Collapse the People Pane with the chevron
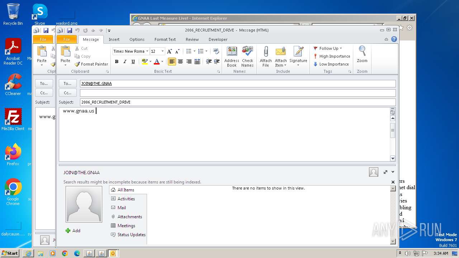Viewport: 459px width, 258px height. (x=393, y=172)
